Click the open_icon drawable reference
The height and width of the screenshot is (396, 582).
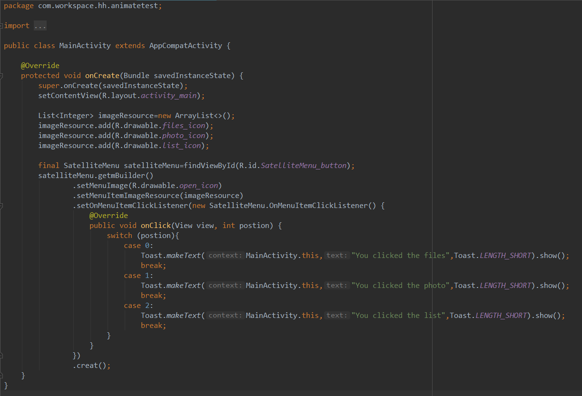[198, 186]
